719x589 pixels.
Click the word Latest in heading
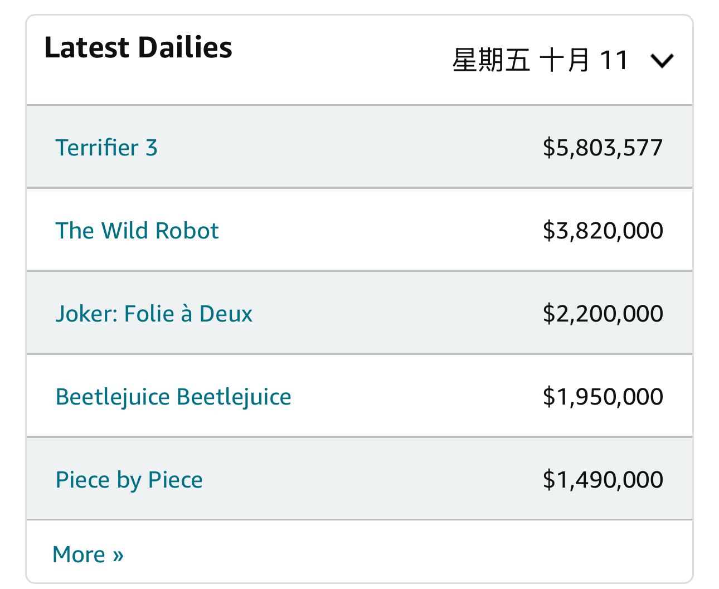pyautogui.click(x=87, y=47)
